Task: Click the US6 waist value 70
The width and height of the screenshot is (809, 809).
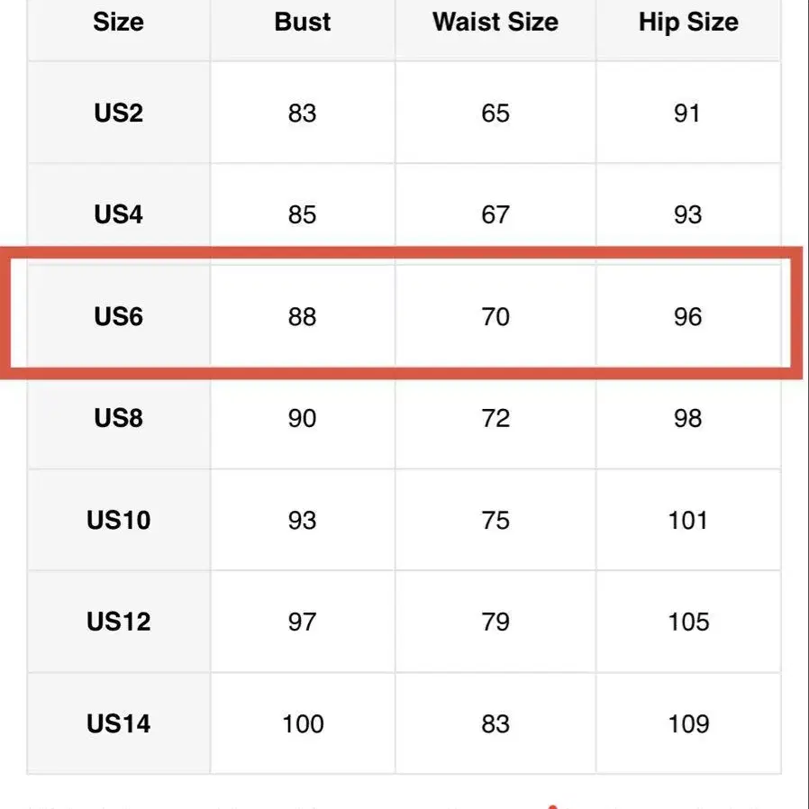Action: (495, 317)
